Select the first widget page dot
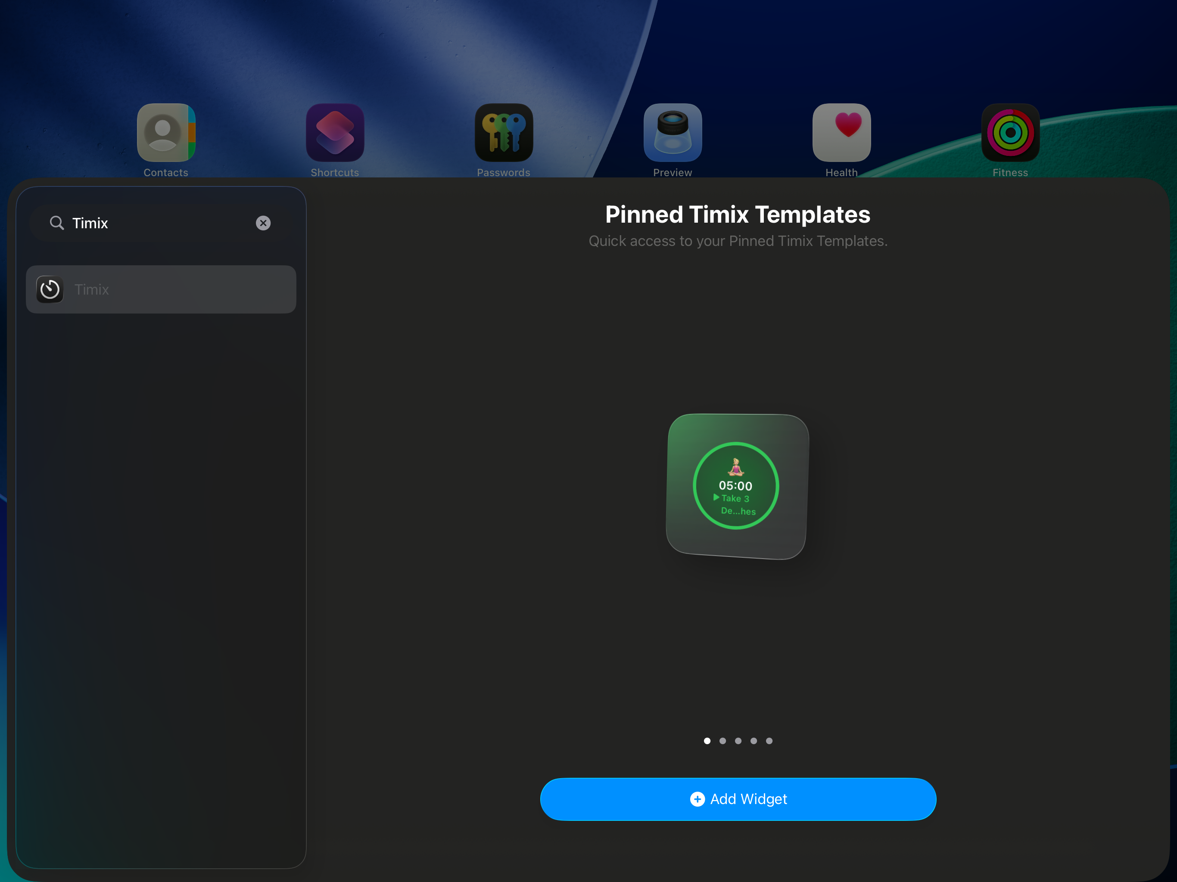Image resolution: width=1177 pixels, height=882 pixels. pyautogui.click(x=707, y=740)
